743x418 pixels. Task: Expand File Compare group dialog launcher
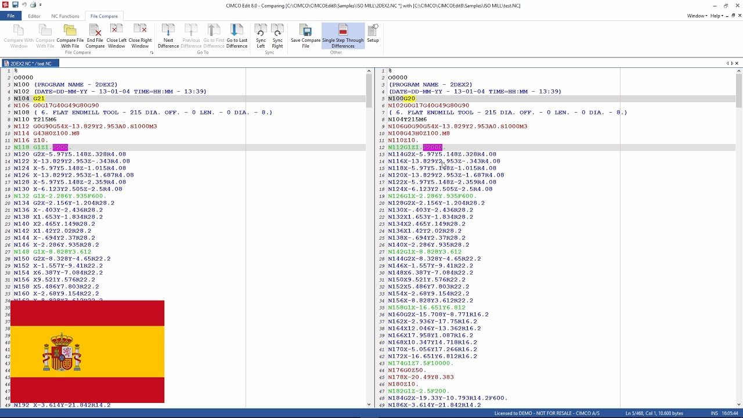point(152,53)
